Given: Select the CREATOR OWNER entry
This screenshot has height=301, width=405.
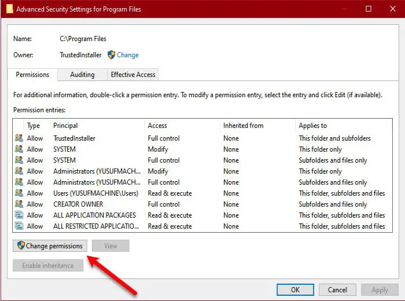Looking at the screenshot, I should 78,204.
